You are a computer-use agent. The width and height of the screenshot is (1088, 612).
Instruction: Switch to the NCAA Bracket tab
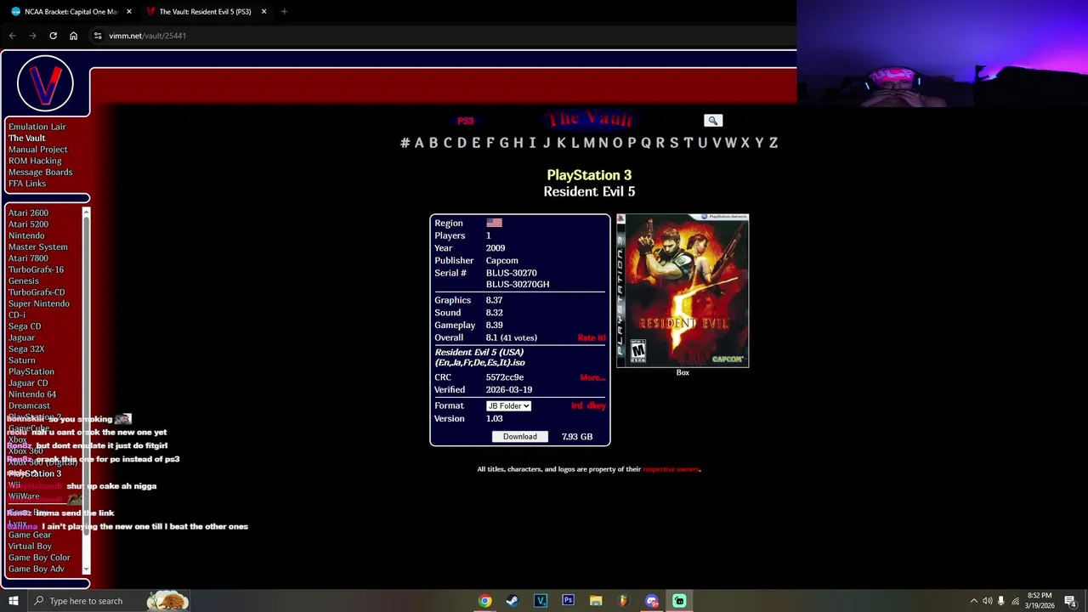[71, 11]
